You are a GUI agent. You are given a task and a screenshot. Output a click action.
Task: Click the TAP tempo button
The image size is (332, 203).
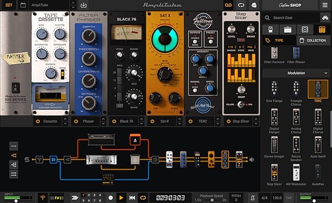click(x=289, y=198)
